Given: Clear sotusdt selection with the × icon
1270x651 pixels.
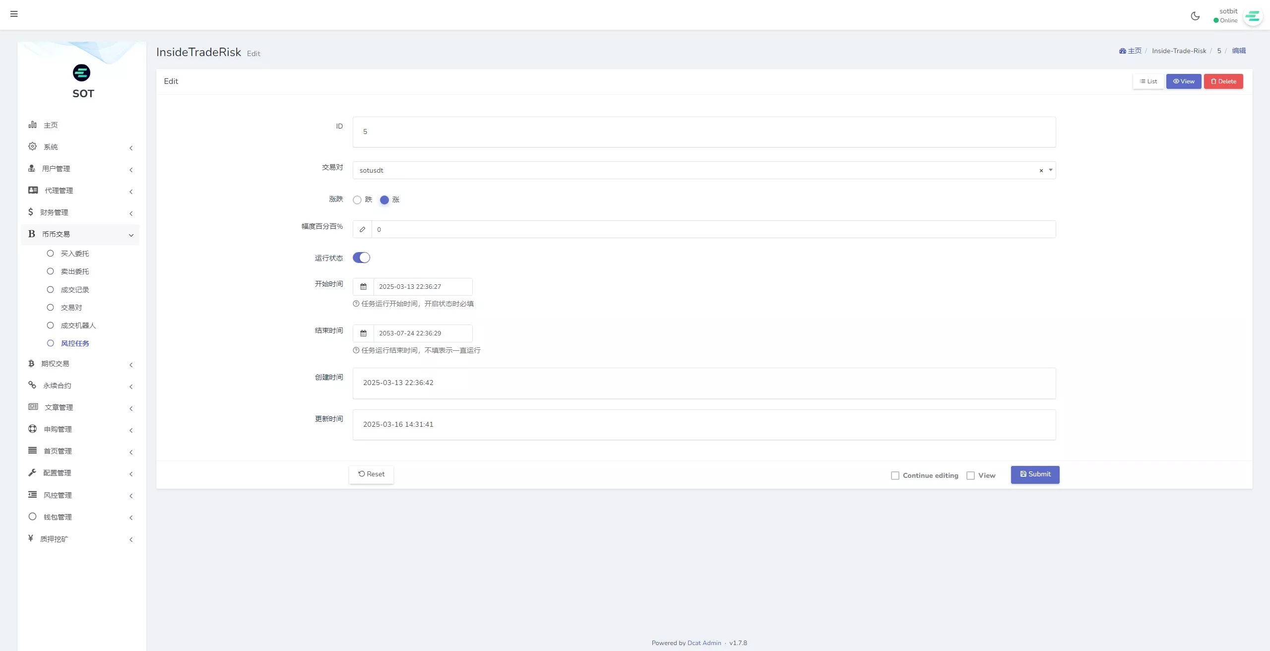Looking at the screenshot, I should pos(1041,171).
